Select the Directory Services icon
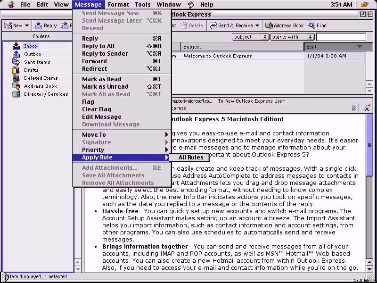This screenshot has height=283, width=377. (16, 94)
